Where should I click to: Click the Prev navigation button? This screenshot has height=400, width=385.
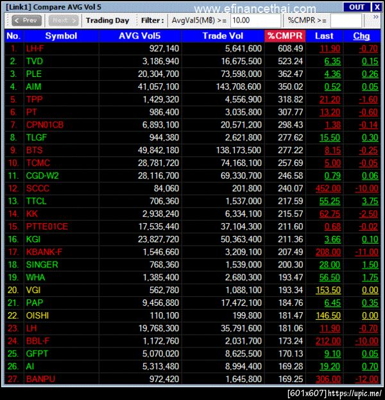point(26,21)
